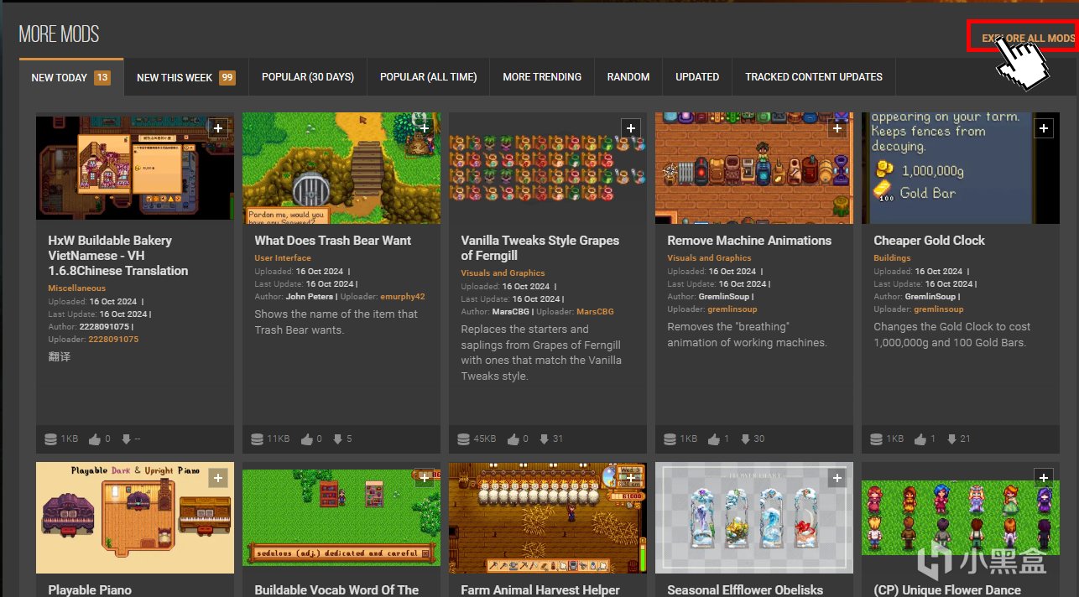Click the plus icon on Remove Machine Animations thumbnail

click(837, 128)
